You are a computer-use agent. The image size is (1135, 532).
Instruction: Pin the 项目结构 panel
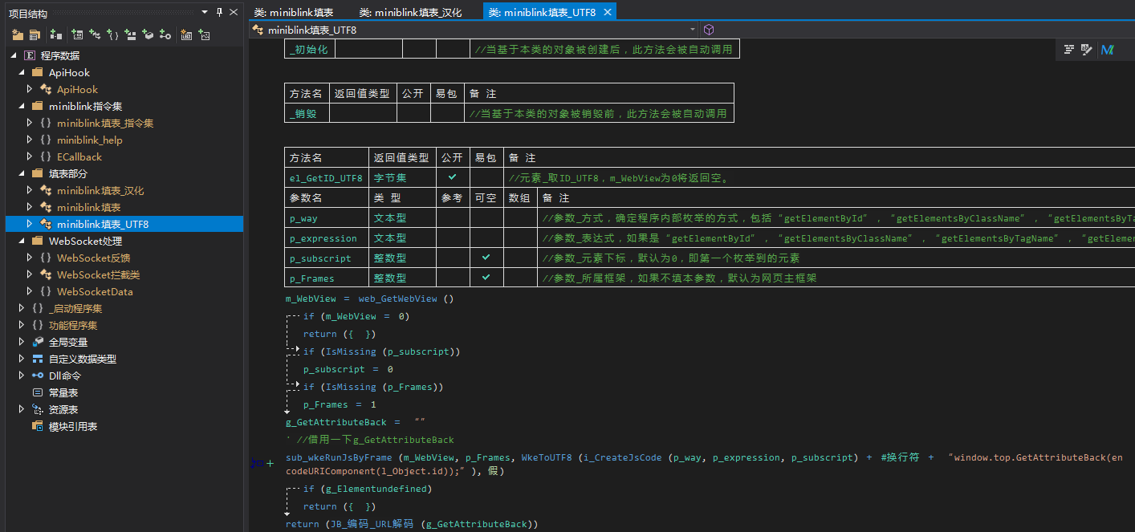coord(219,12)
